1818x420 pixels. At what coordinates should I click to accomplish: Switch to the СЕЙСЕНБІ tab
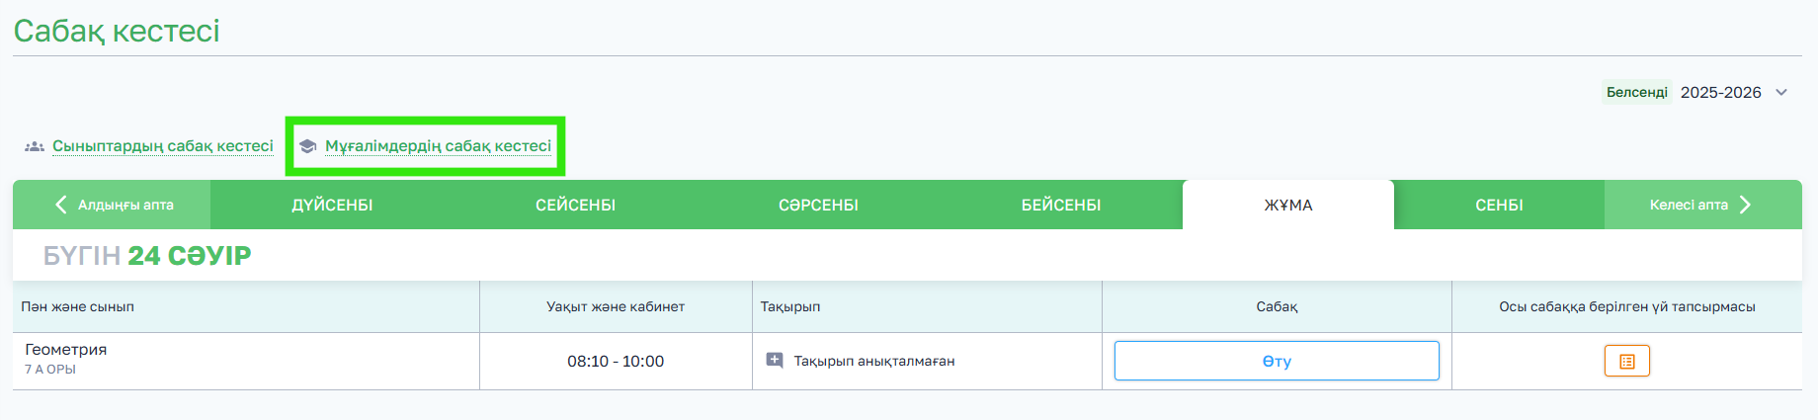pyautogui.click(x=575, y=205)
